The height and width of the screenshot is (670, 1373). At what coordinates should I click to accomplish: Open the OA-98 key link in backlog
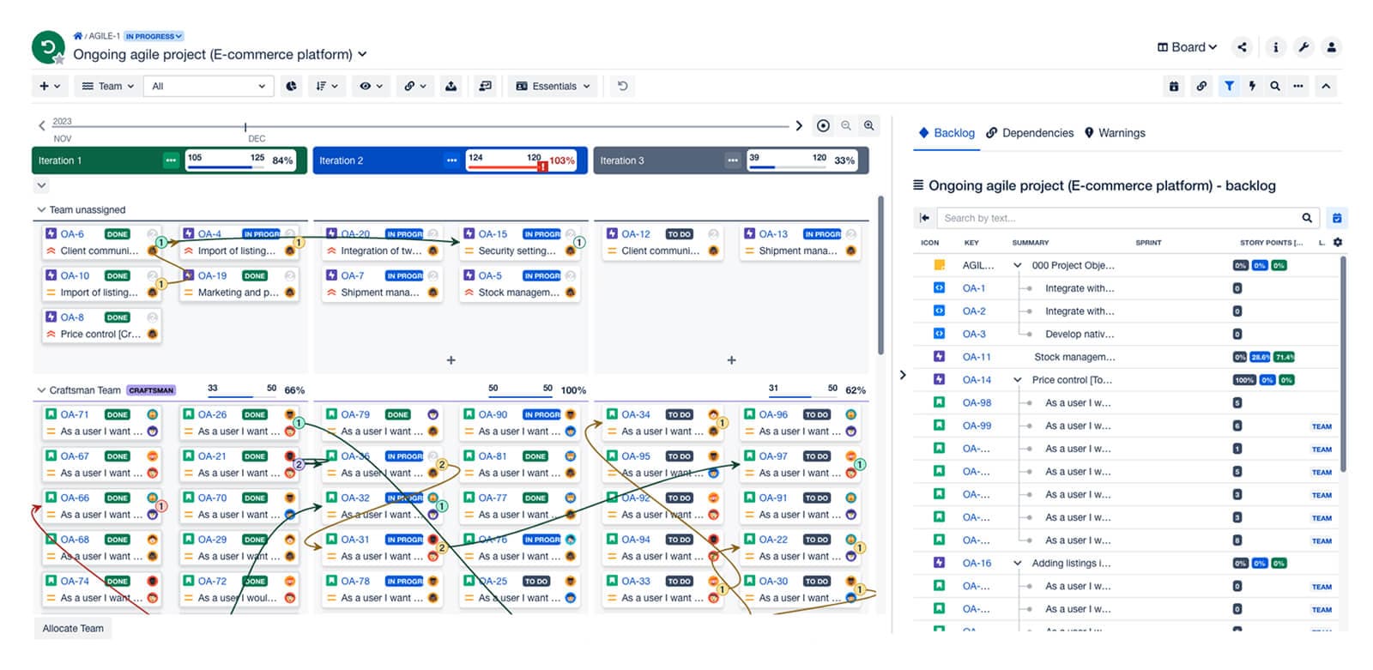tap(977, 402)
